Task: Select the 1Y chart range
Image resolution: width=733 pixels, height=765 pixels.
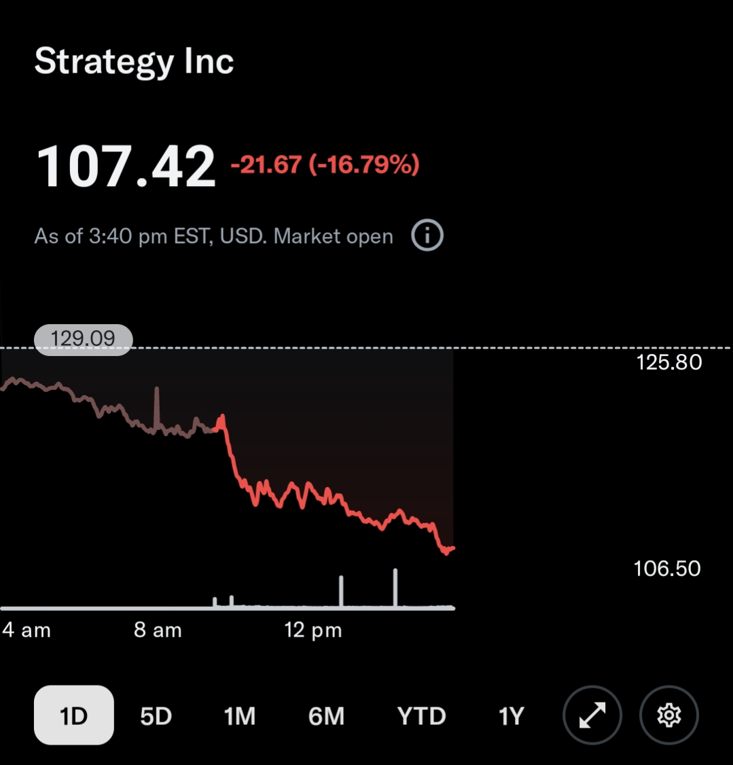Action: 512,715
